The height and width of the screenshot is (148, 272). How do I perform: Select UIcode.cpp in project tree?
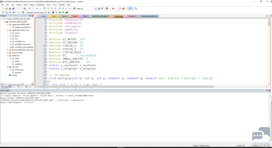coord(19,70)
